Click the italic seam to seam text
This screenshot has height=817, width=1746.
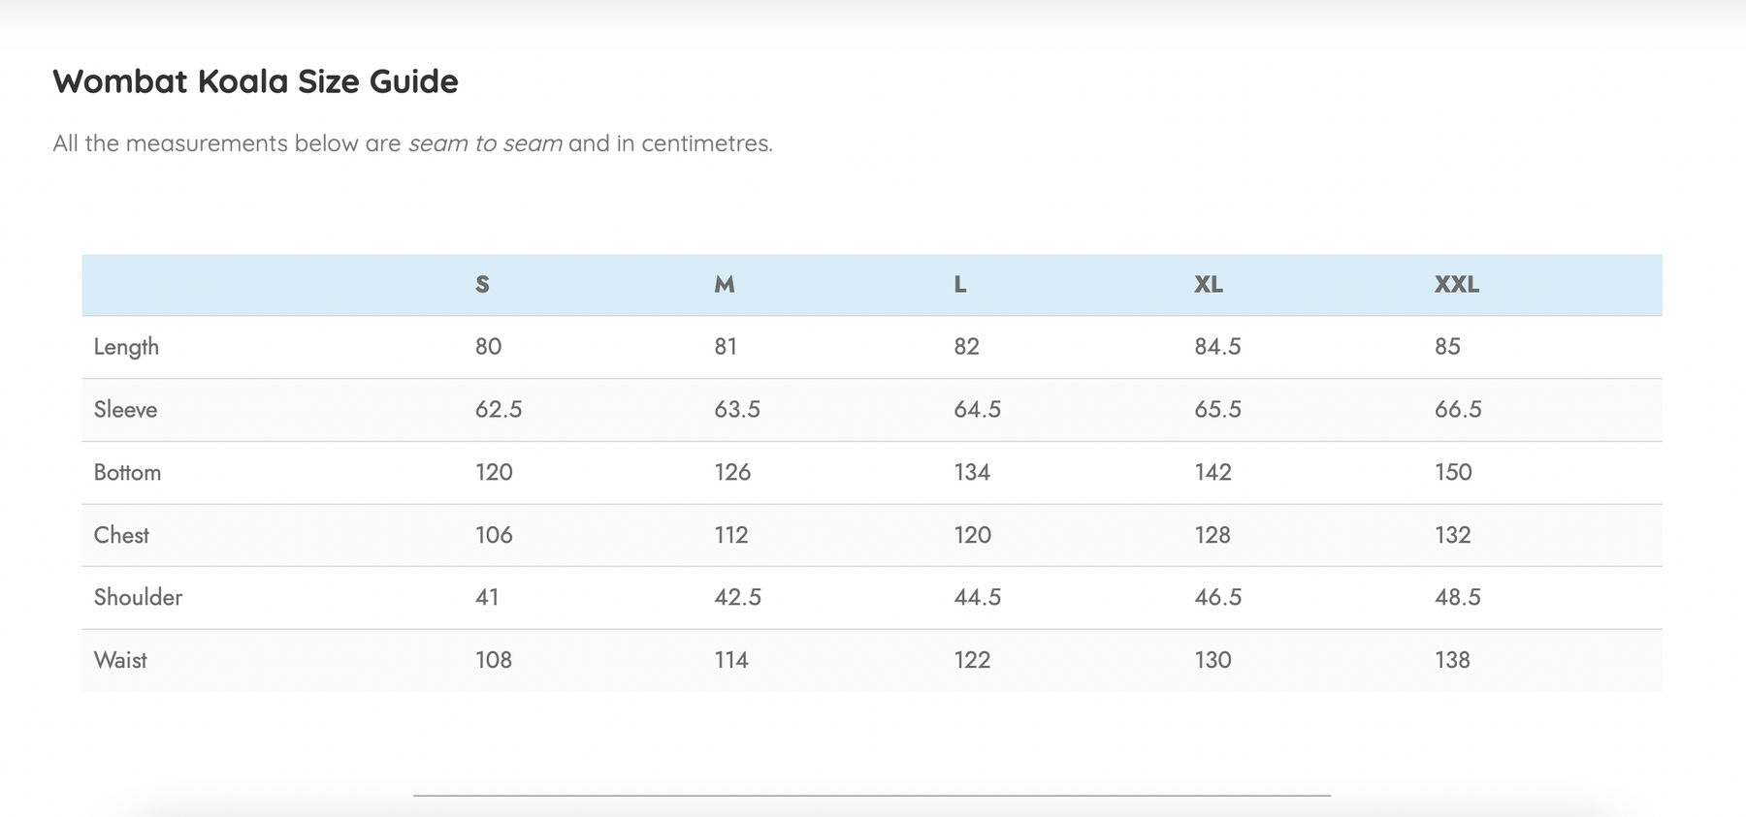click(485, 143)
